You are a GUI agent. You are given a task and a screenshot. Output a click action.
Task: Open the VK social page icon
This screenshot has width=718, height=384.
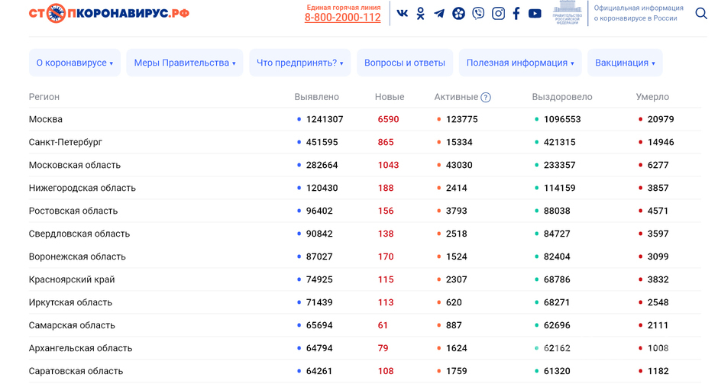click(402, 14)
